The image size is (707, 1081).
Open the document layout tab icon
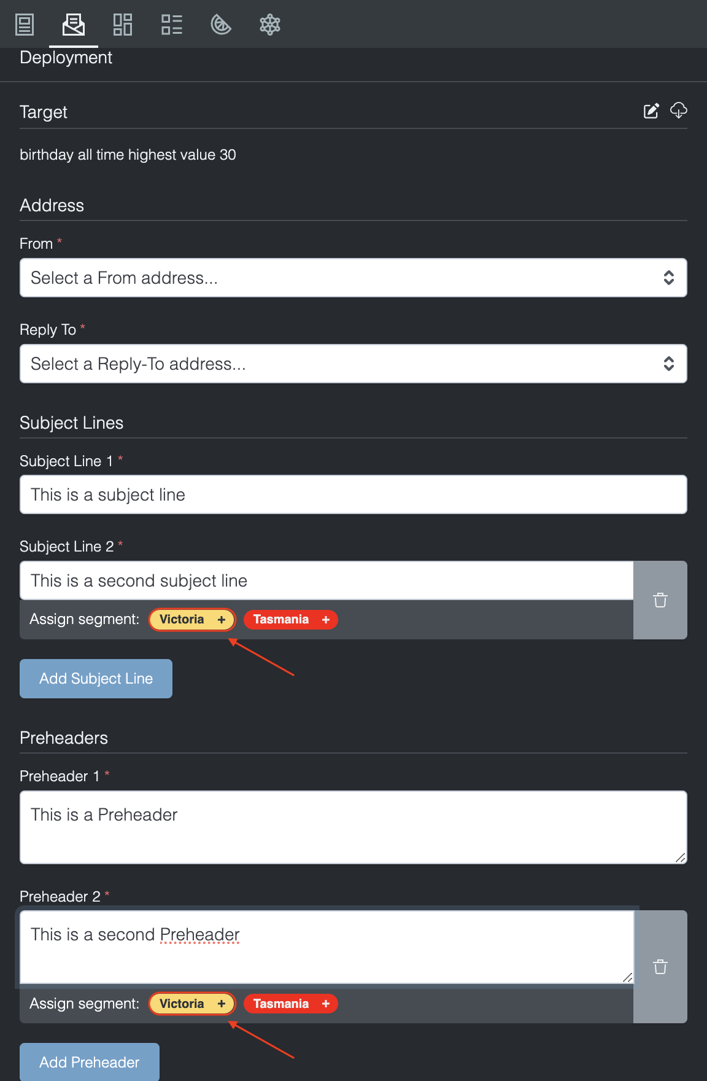pos(25,25)
